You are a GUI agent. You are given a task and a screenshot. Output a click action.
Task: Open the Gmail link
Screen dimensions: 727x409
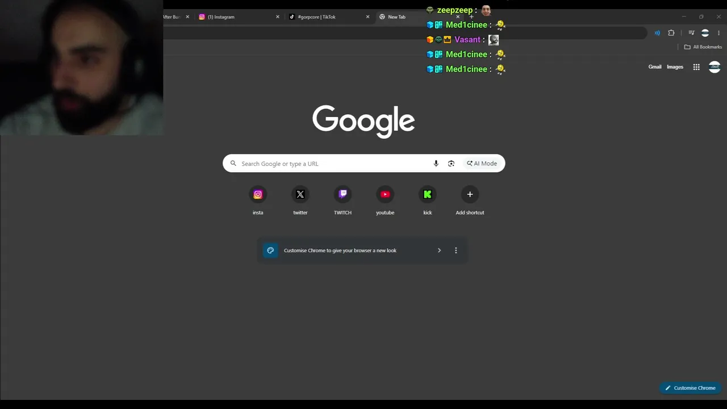(655, 67)
